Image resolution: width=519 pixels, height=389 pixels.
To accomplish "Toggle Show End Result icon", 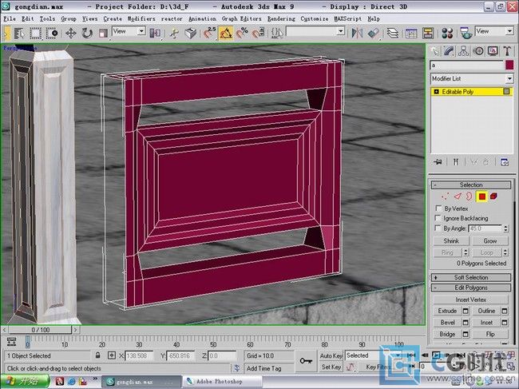I will tap(456, 162).
